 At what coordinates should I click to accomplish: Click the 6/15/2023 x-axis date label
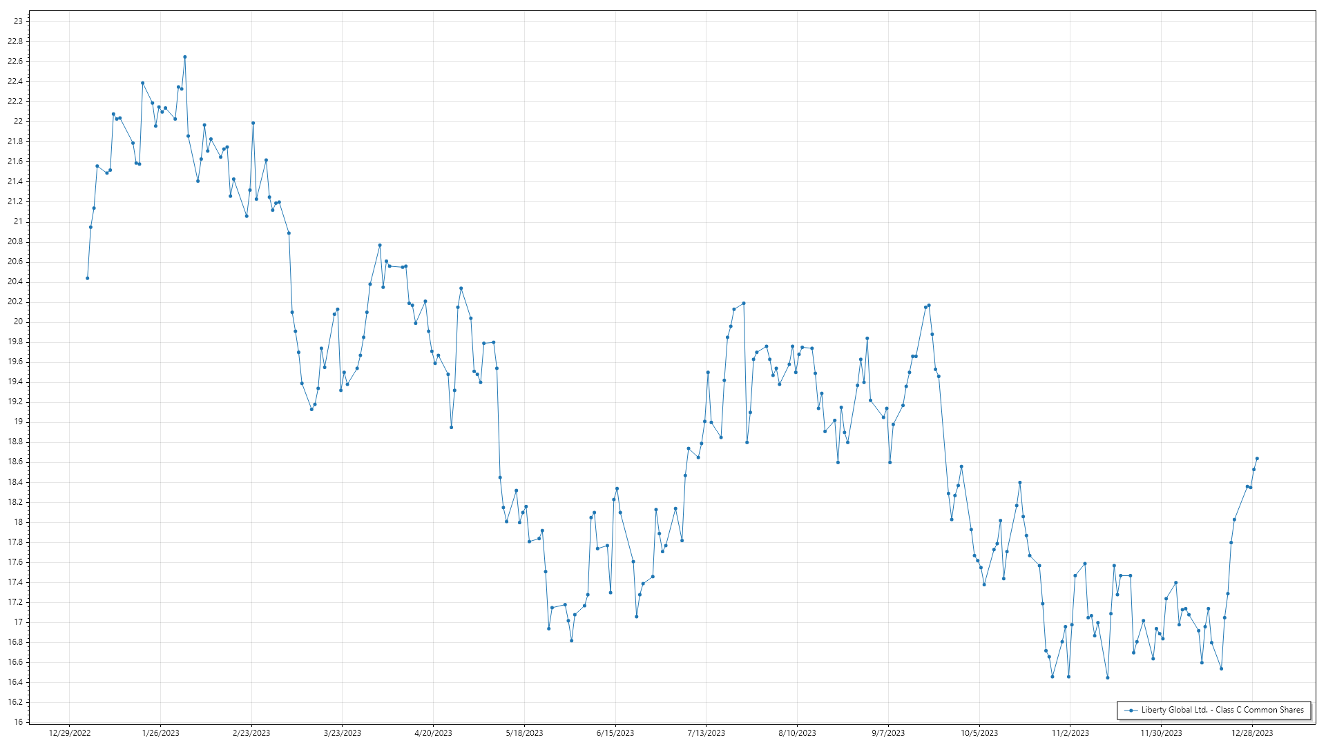tap(615, 733)
